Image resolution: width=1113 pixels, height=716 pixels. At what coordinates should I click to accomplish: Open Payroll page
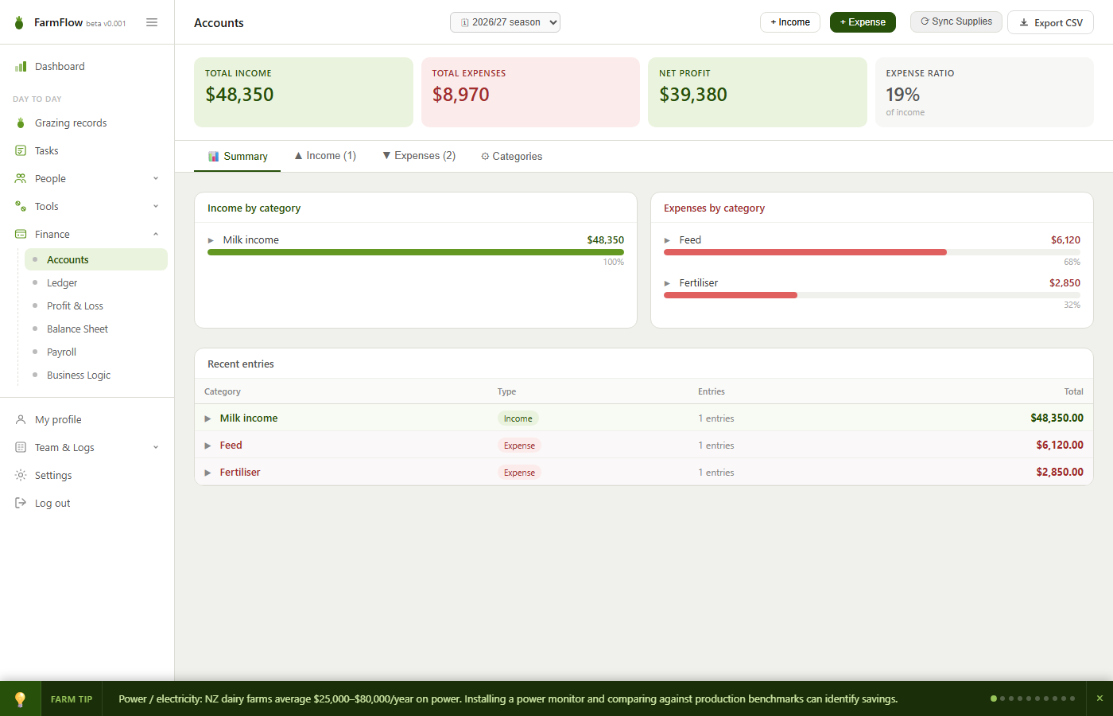click(96, 352)
